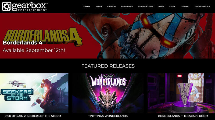
Task: Open the Borderlands 4 headline link
Action: pyautogui.click(x=23, y=43)
